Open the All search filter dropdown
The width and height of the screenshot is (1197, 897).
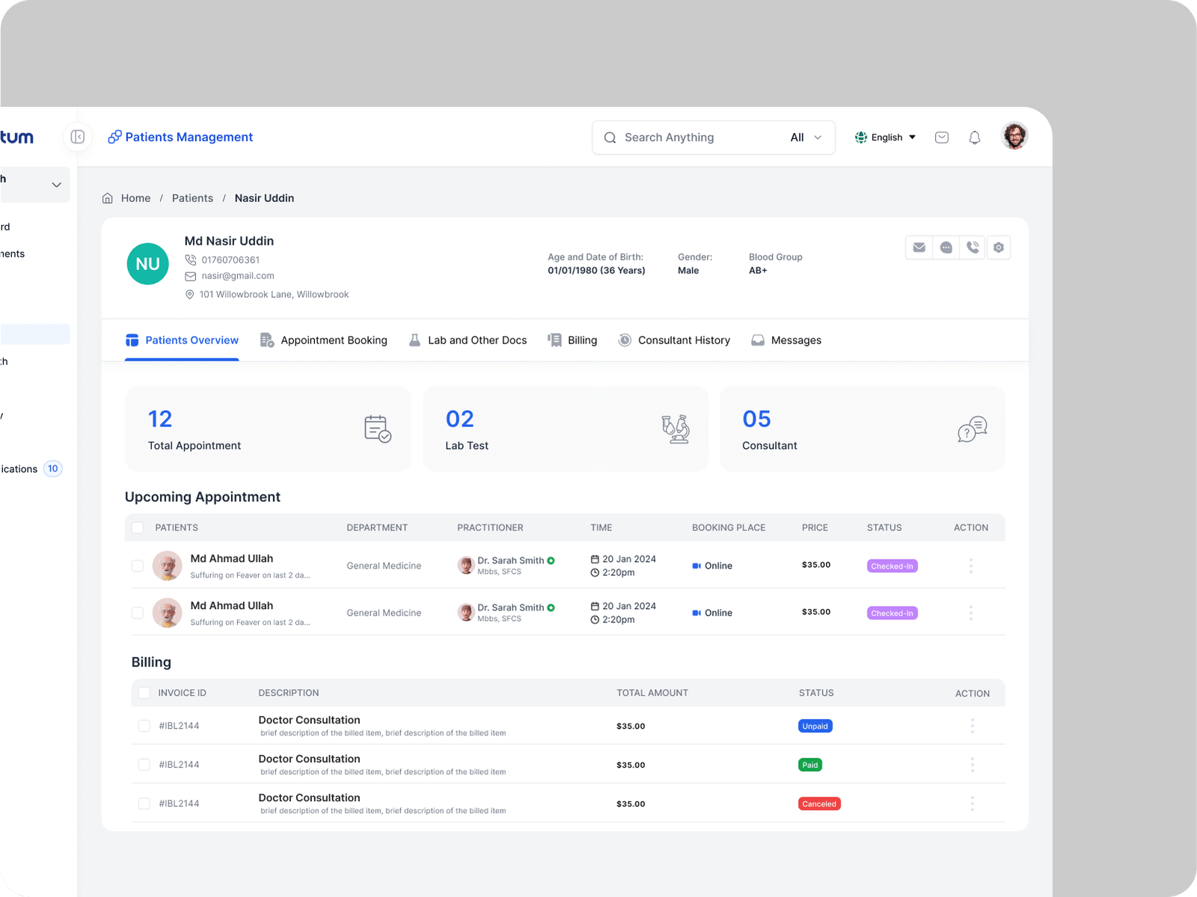tap(806, 138)
